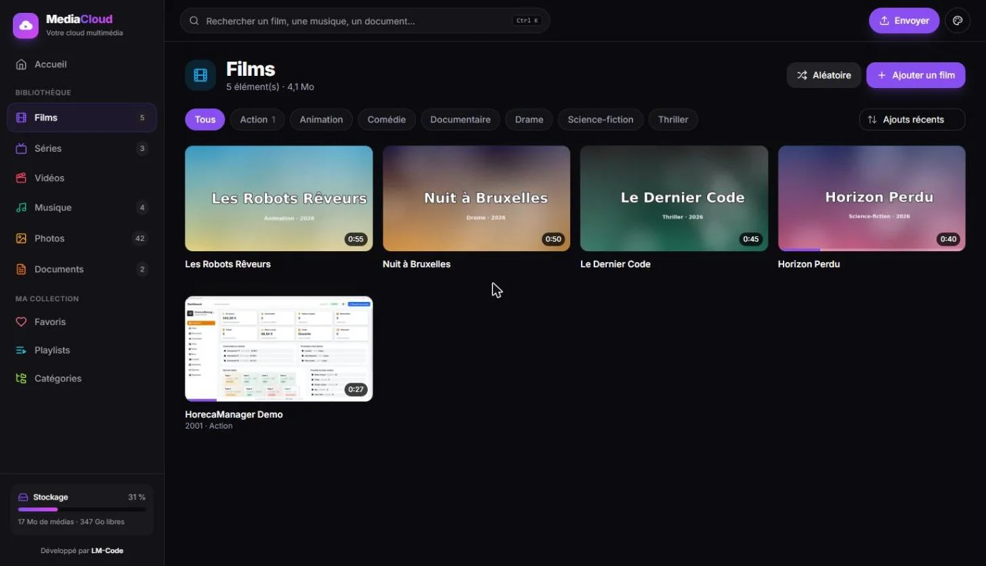The width and height of the screenshot is (986, 566).
Task: Click Ajouter un film button
Action: (916, 75)
